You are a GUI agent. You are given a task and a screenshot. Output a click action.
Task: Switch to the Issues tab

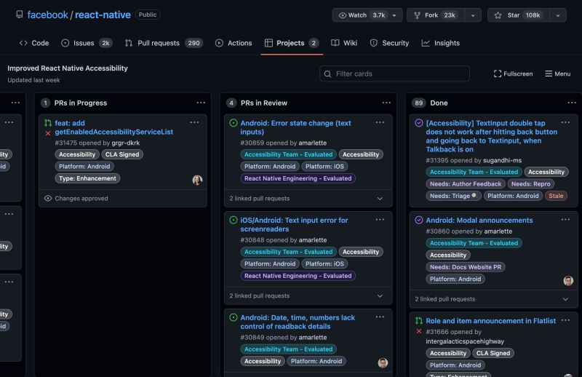(87, 43)
